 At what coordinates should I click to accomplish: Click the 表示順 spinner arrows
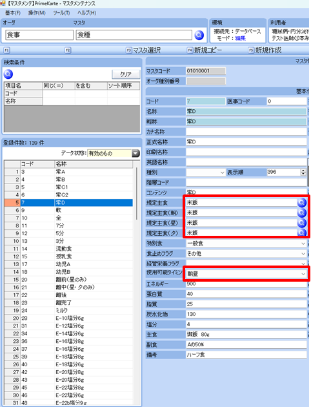tap(303, 172)
